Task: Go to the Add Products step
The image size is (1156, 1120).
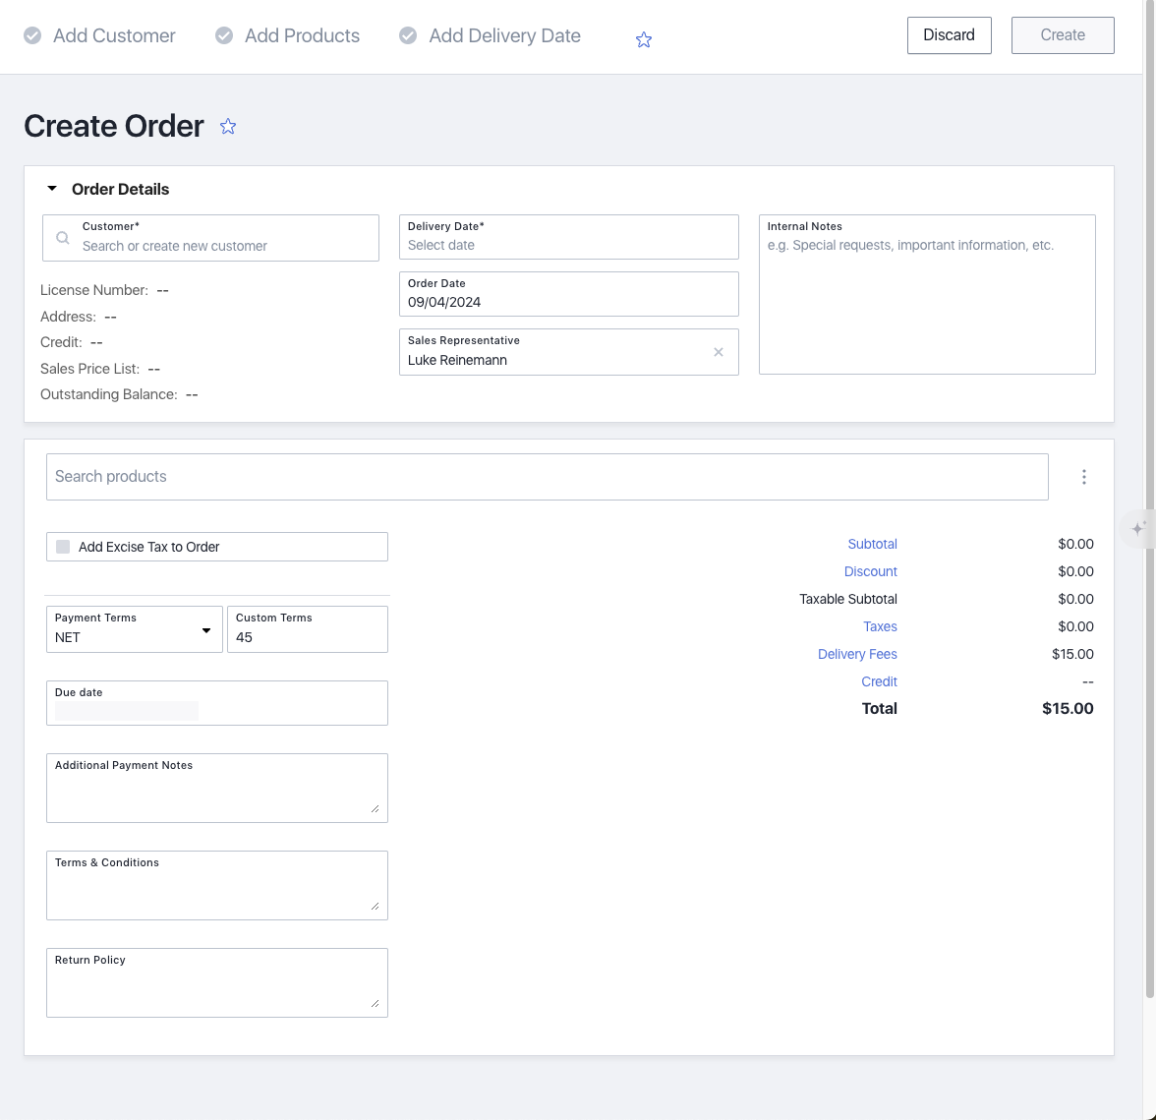Action: pyautogui.click(x=302, y=35)
